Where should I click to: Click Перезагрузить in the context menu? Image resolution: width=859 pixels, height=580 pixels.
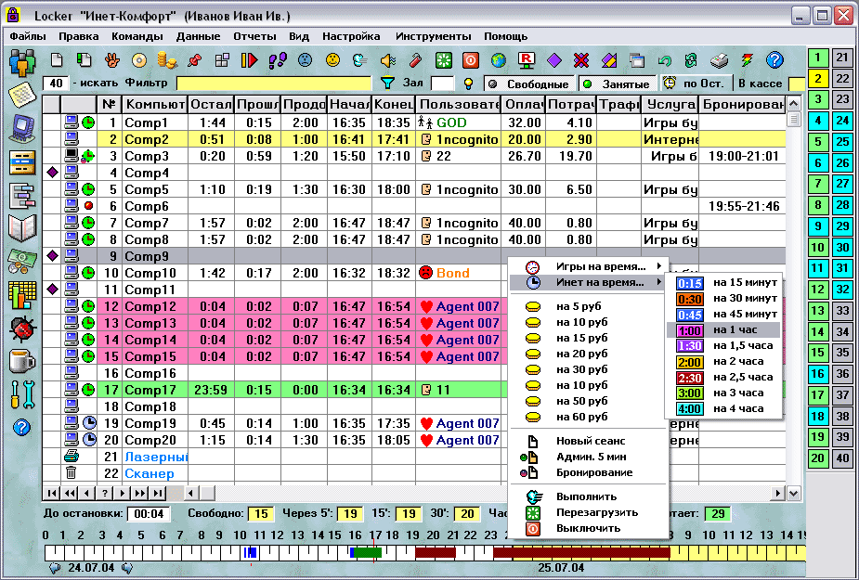[x=597, y=512]
